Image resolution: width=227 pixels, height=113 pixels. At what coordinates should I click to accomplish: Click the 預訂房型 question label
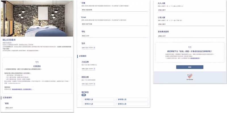(85, 92)
